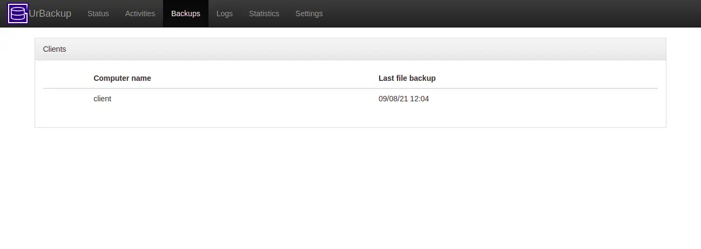Viewport: 701px width, 249px height.
Task: Go to the Status page
Action: tap(98, 13)
